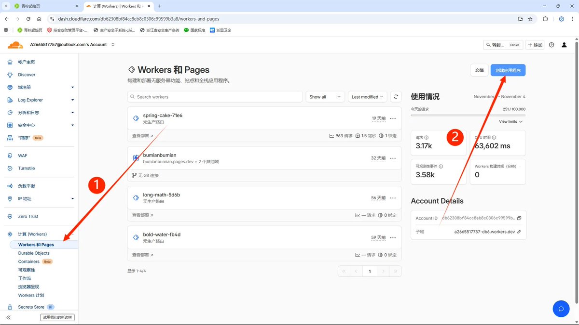This screenshot has height=325, width=579.
Task: Select Workers 计划 in sidebar
Action: point(31,295)
